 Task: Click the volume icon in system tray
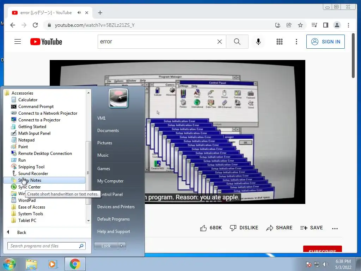tap(325, 264)
